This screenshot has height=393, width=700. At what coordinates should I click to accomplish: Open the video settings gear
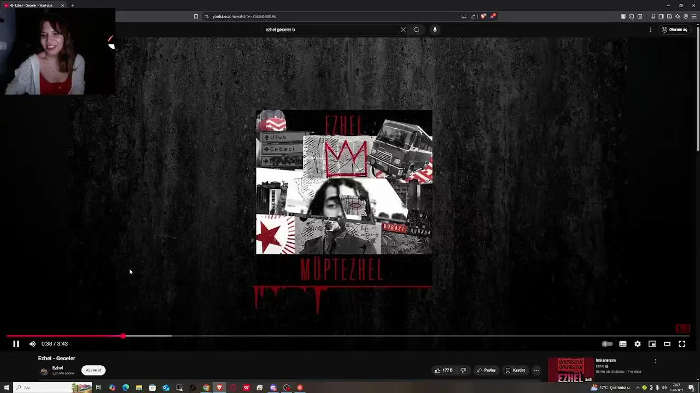(x=638, y=344)
